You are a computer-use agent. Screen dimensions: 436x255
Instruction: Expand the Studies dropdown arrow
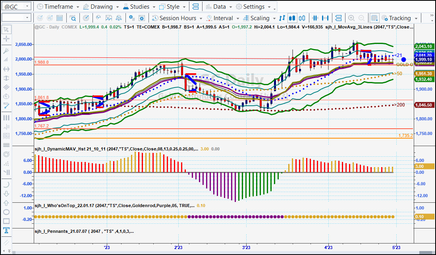click(x=154, y=7)
